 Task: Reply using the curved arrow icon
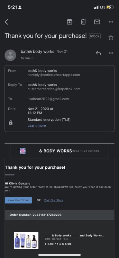[98, 53]
